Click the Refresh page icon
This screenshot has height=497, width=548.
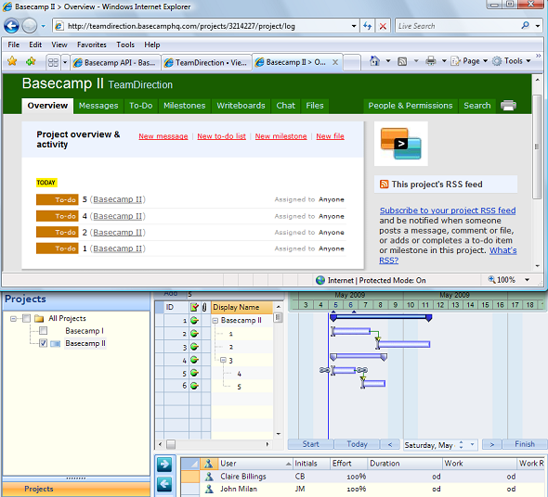[x=367, y=26]
